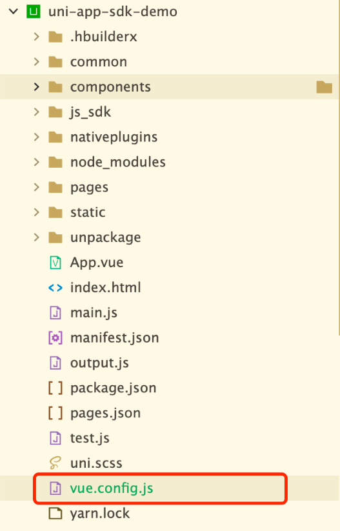Click the green uni-app project icon
Screen dimensions: 340x531
(x=33, y=12)
